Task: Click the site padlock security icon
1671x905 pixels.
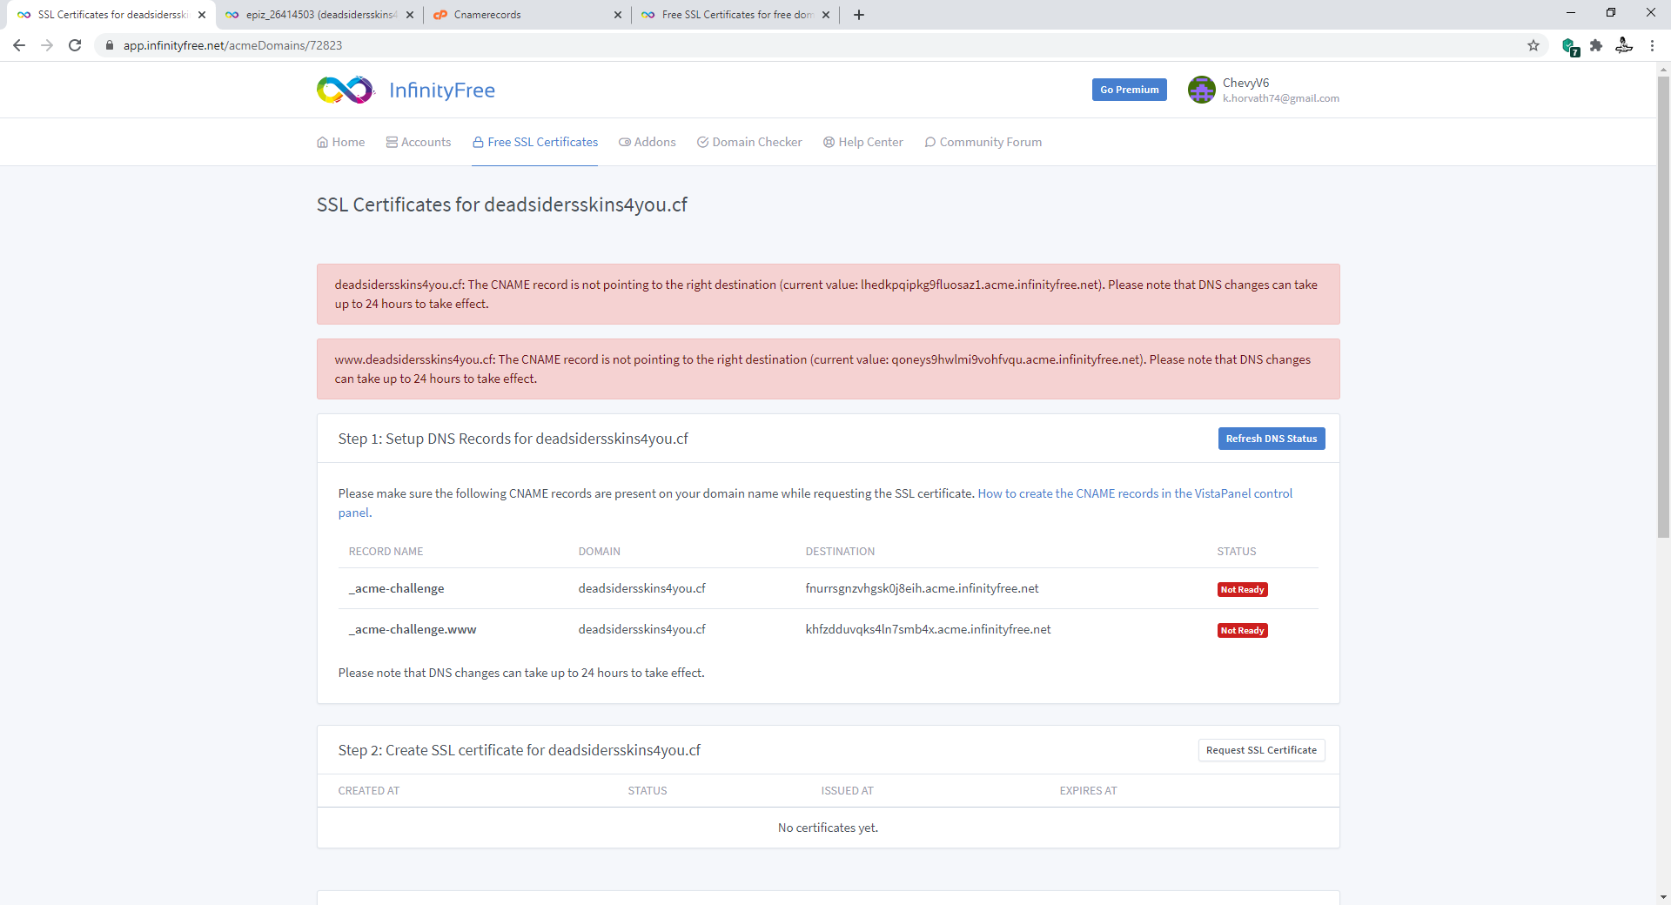Action: point(110,45)
